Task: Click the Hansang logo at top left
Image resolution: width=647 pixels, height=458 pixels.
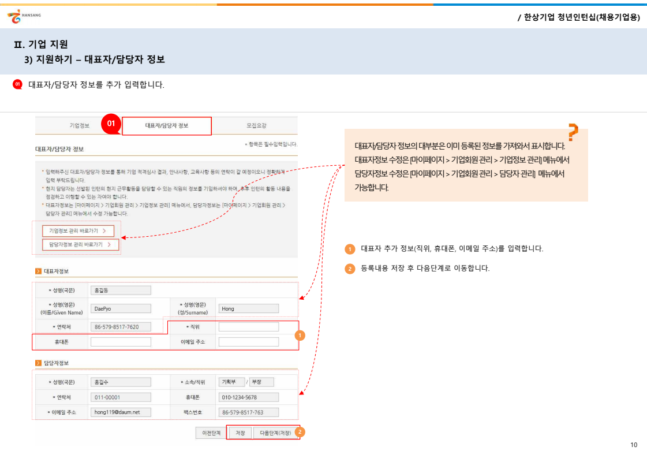Action: [x=24, y=17]
